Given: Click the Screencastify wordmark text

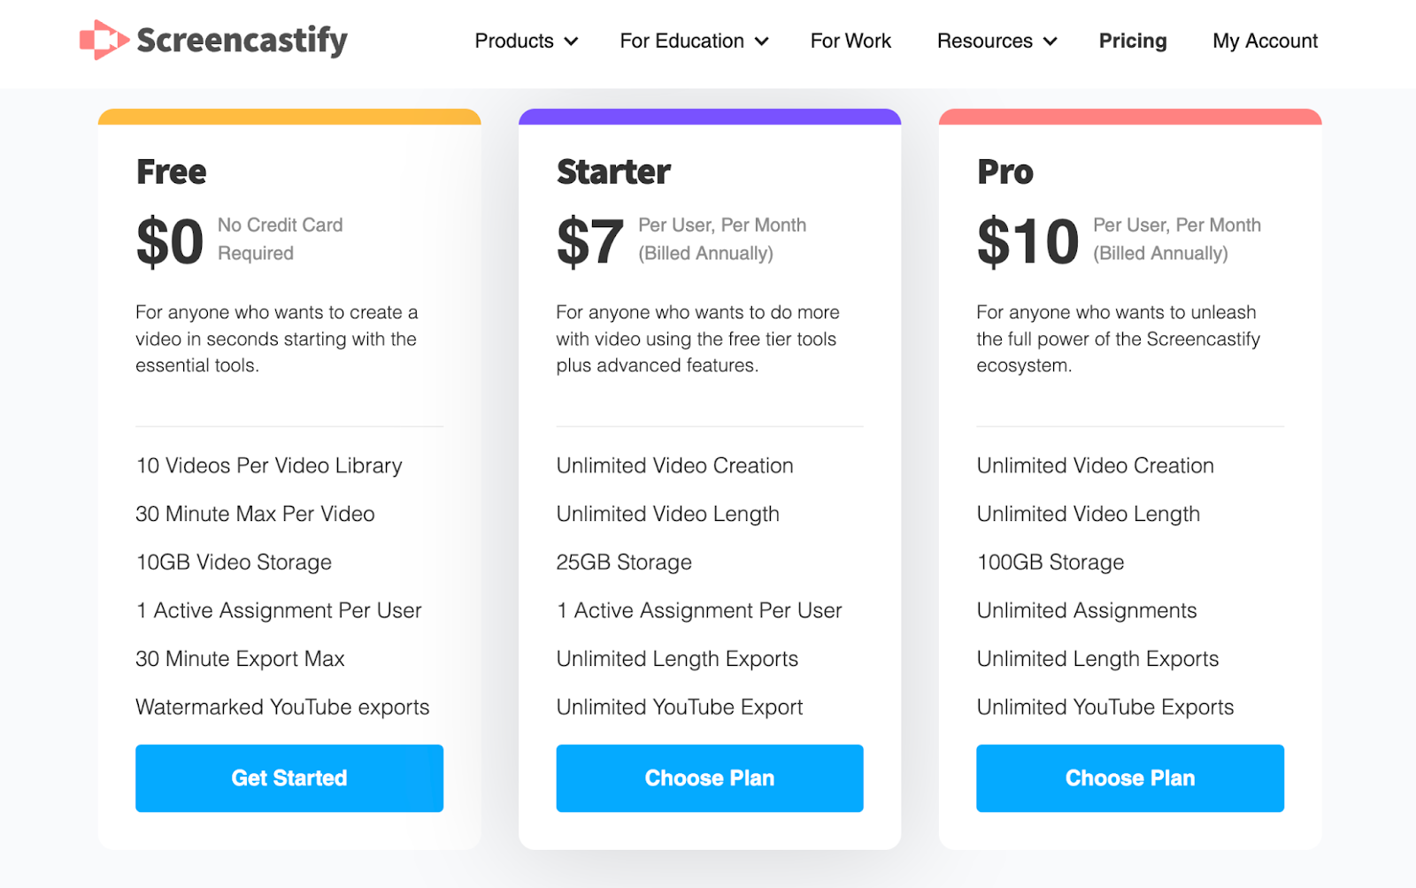Looking at the screenshot, I should (x=242, y=41).
